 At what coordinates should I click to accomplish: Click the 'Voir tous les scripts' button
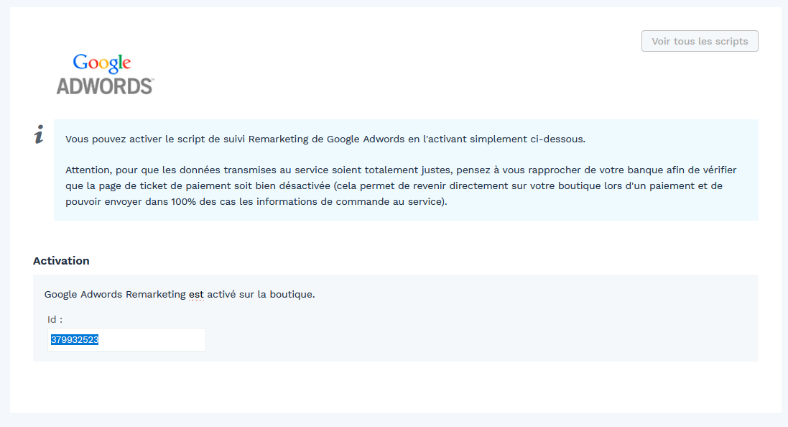tap(700, 41)
